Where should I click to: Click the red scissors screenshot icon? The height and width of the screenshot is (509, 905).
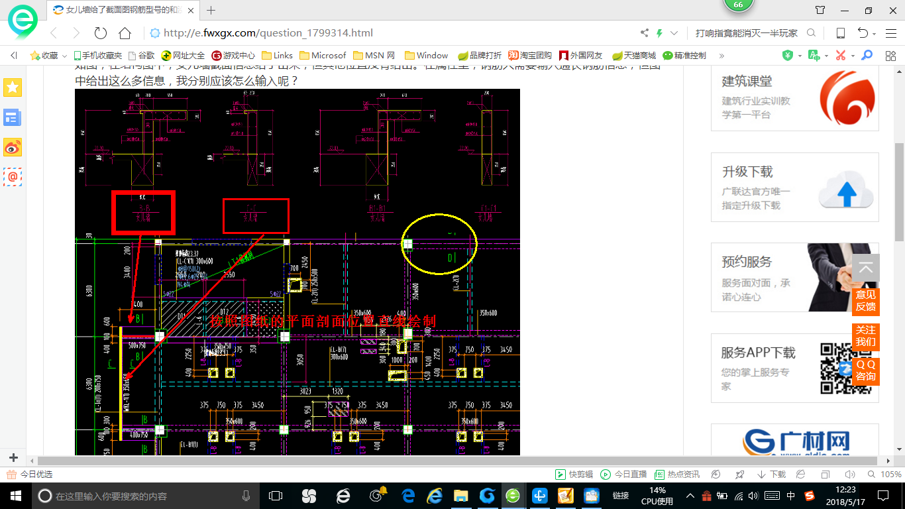pyautogui.click(x=841, y=56)
